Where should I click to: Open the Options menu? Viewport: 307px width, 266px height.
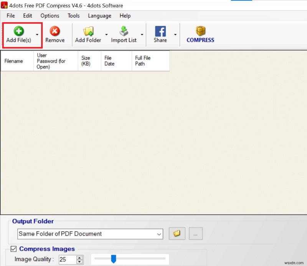(50, 16)
